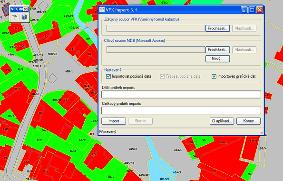Toggle Přepsat popisná data checkbox

pyautogui.click(x=162, y=77)
